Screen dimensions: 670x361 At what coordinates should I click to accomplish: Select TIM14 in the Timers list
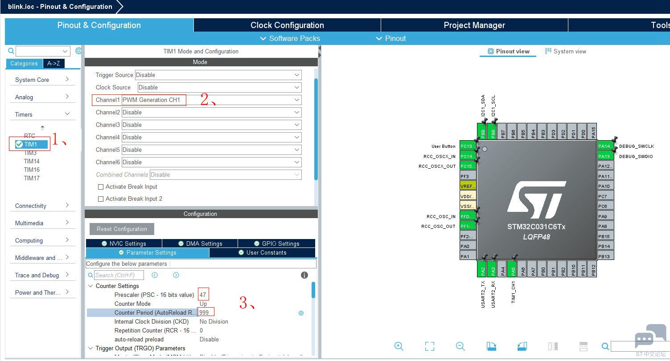click(32, 161)
